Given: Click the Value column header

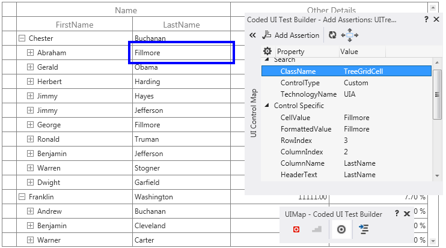Looking at the screenshot, I should [x=362, y=52].
